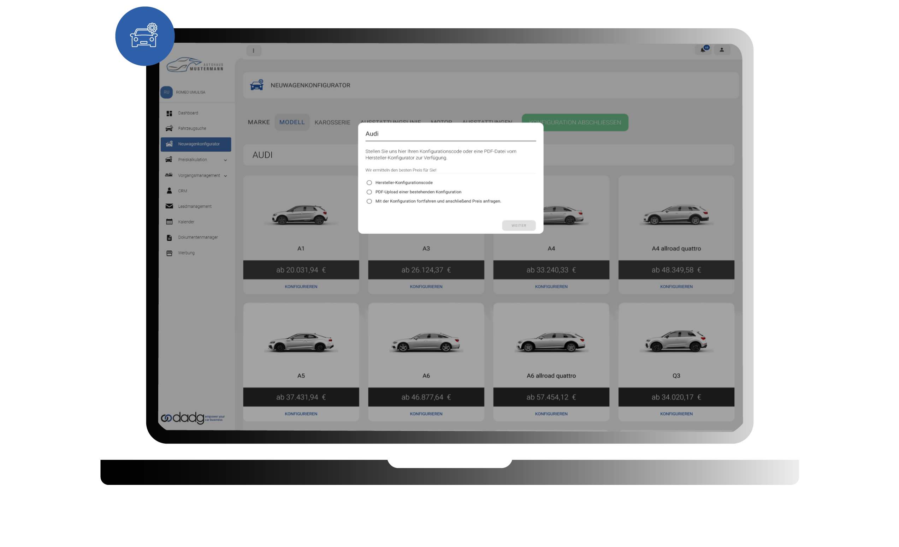Screen dimensions: 899x547
Task: Select Mit der Konfiguration fortfahren option
Action: coord(369,202)
